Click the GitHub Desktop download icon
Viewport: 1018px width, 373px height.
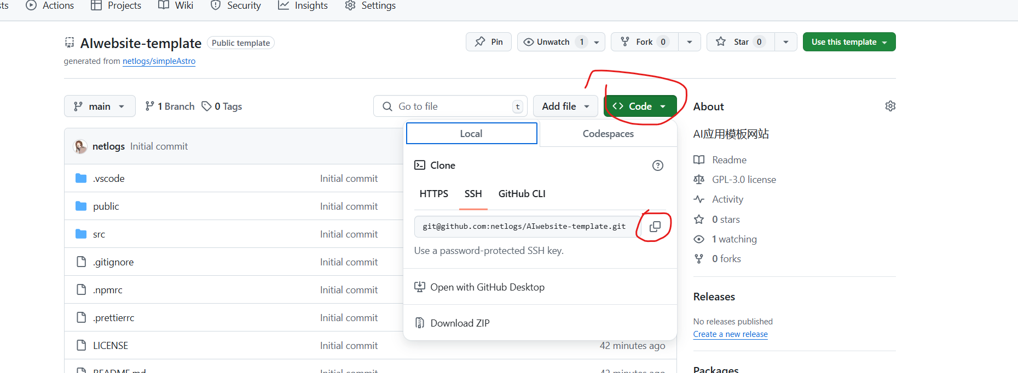click(420, 287)
